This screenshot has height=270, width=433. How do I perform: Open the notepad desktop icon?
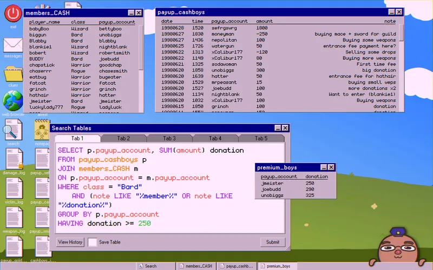point(42,130)
